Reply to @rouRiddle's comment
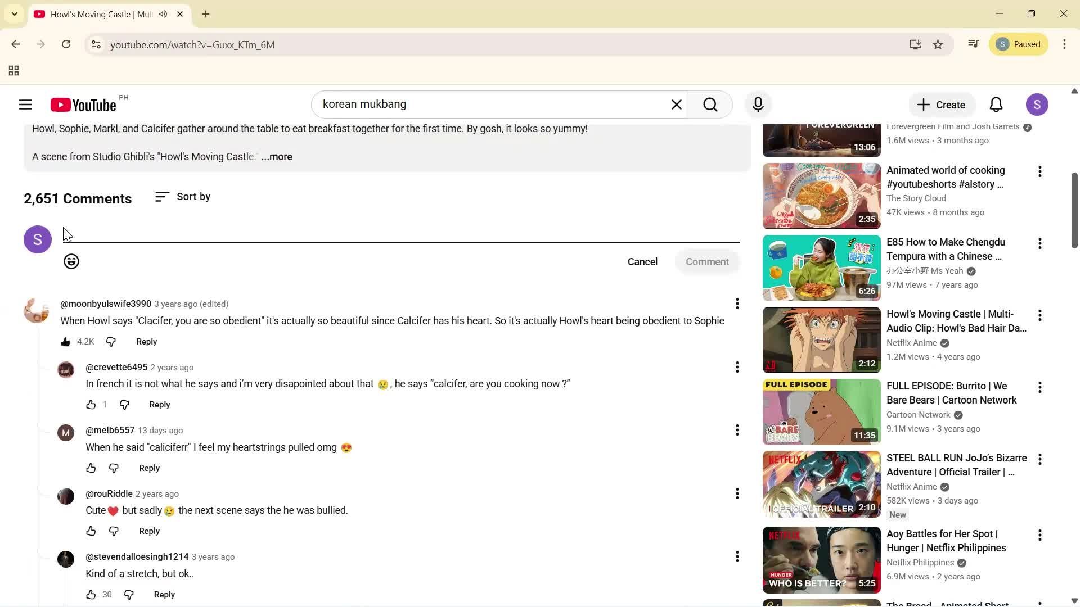The width and height of the screenshot is (1080, 607). pyautogui.click(x=148, y=531)
